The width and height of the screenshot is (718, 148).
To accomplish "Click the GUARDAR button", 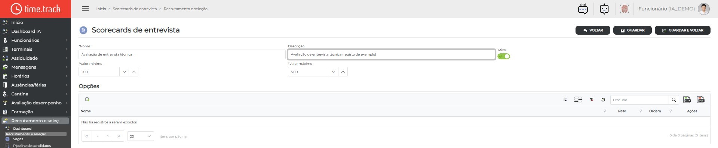I will coord(632,30).
